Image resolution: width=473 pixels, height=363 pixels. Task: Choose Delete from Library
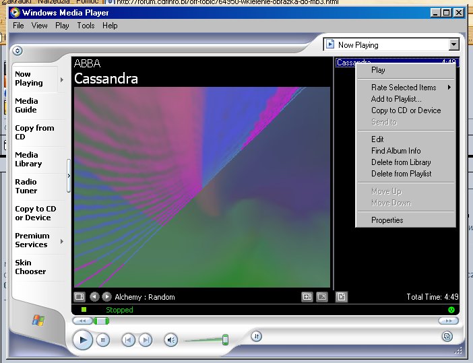coord(406,162)
